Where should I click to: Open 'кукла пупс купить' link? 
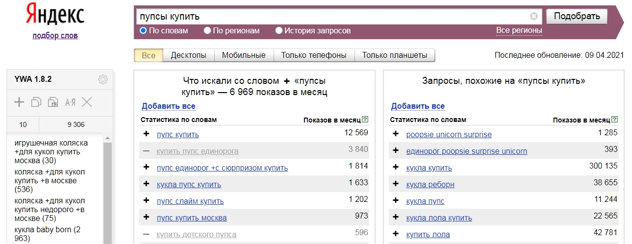pos(189,184)
